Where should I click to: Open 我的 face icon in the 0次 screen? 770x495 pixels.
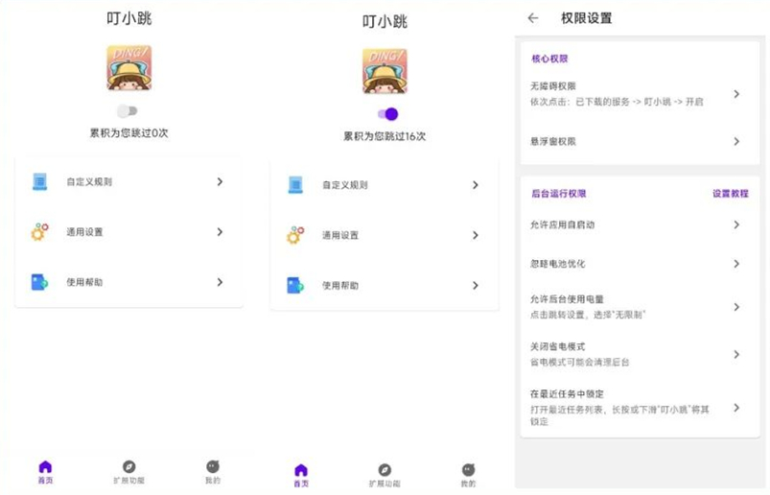[213, 466]
